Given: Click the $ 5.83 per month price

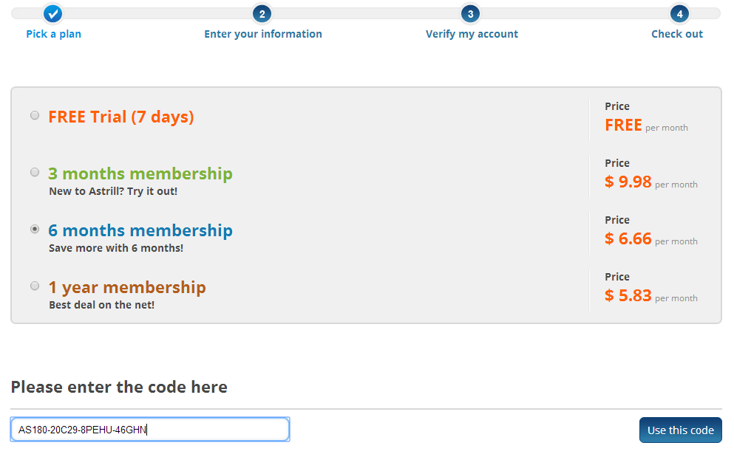Looking at the screenshot, I should [650, 295].
